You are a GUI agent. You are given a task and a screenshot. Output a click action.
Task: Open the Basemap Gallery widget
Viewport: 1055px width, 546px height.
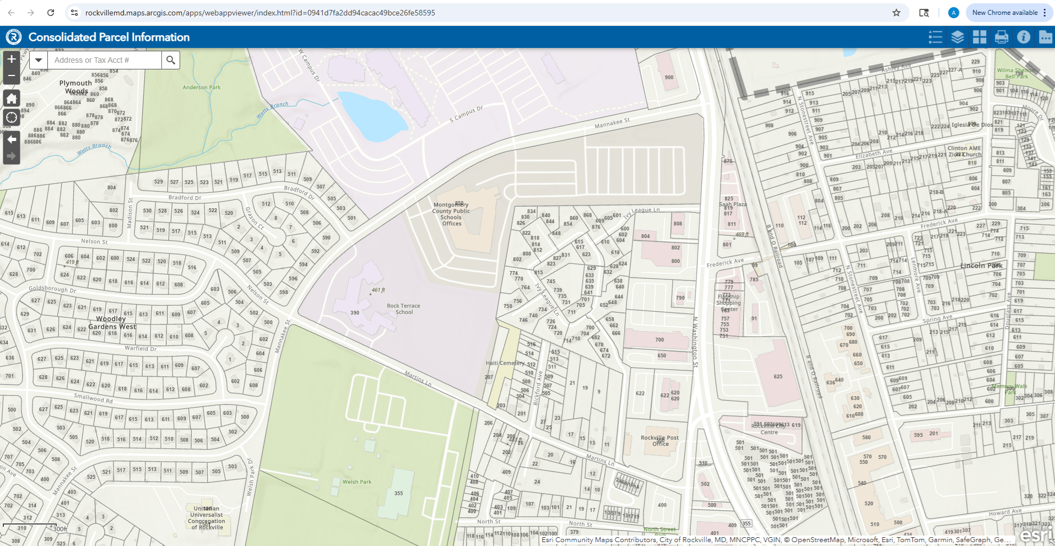click(x=980, y=37)
